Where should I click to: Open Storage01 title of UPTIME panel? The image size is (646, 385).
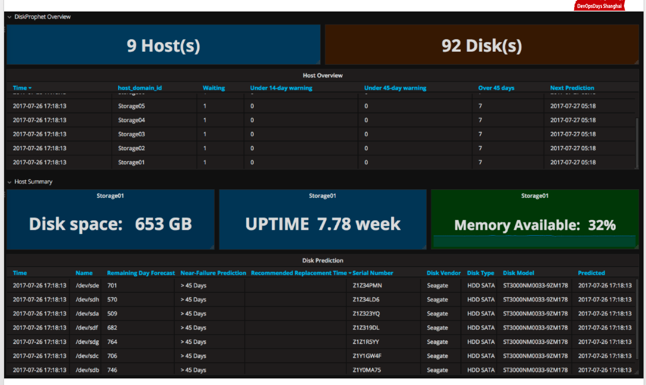(x=323, y=196)
